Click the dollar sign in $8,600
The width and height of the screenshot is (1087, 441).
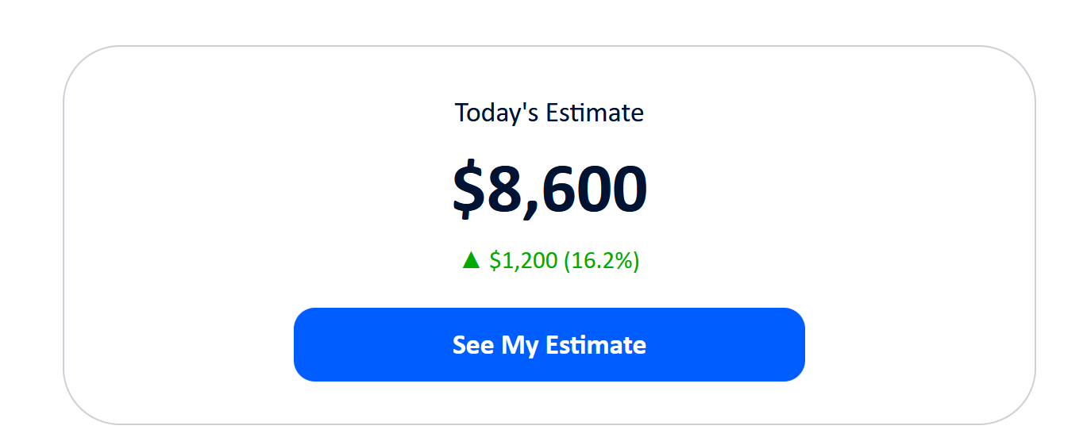[469, 189]
